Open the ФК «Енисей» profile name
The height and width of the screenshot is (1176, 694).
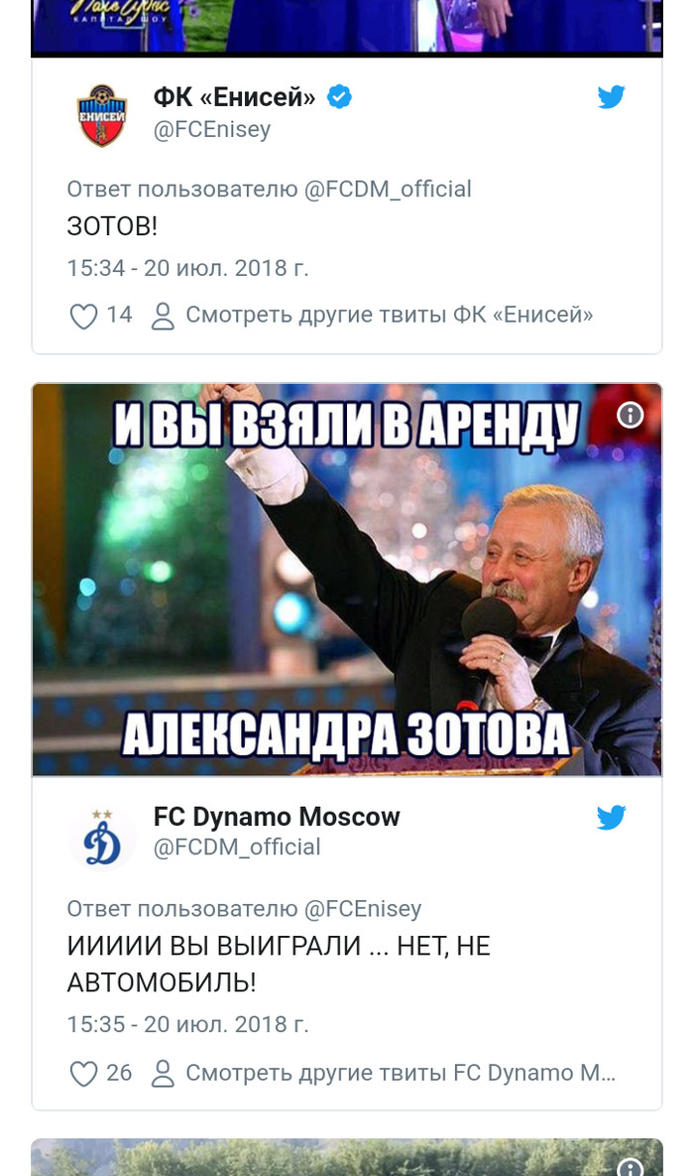pyautogui.click(x=234, y=96)
